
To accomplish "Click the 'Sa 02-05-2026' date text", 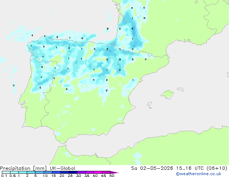I will click(152, 168).
